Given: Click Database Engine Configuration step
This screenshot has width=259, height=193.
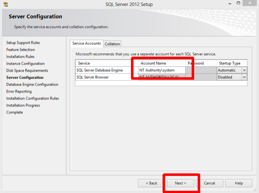Looking at the screenshot, I should (x=32, y=84).
